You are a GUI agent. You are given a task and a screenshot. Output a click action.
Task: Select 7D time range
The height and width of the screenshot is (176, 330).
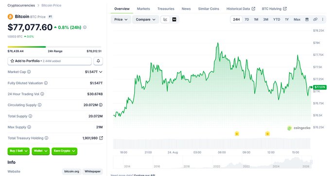point(247,19)
